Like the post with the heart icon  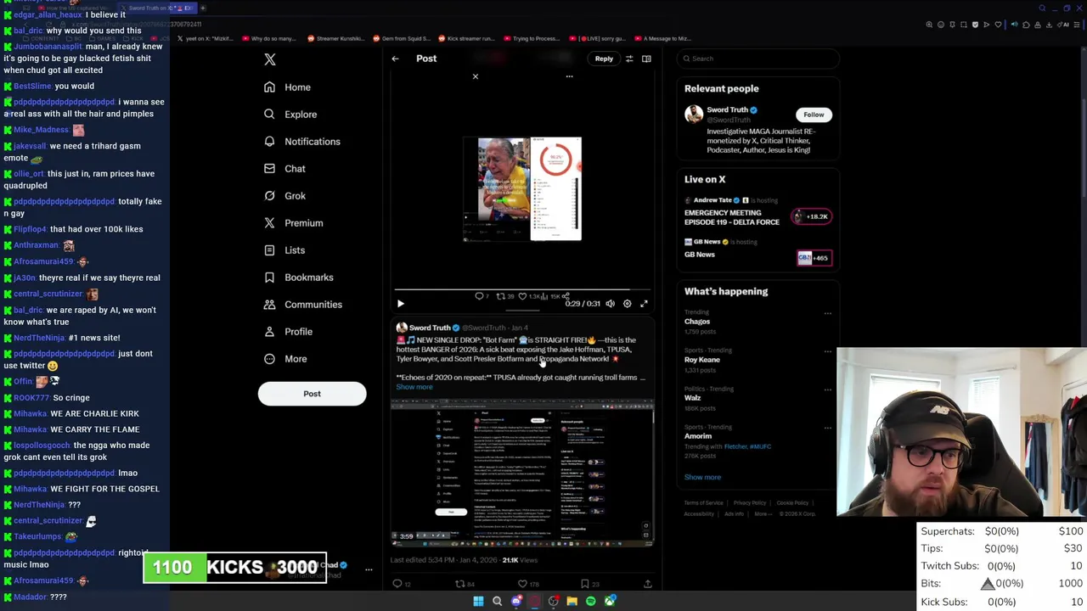point(522,584)
